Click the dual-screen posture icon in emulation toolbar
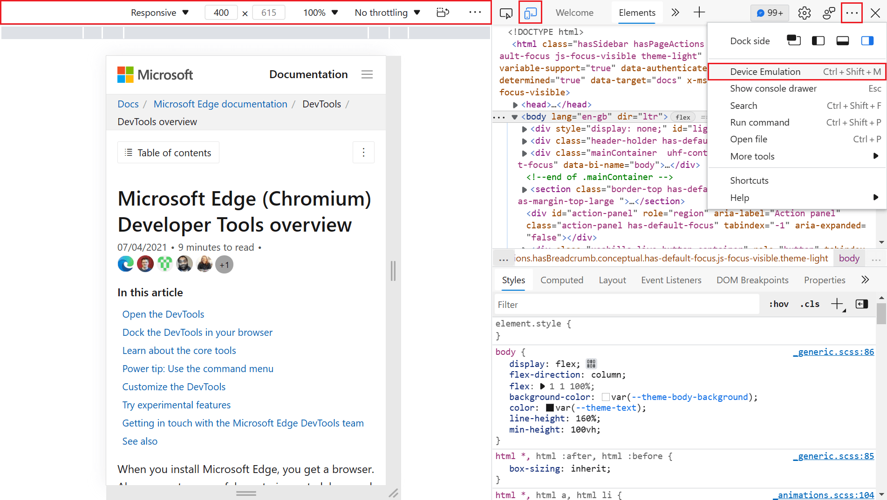The image size is (887, 500). coord(442,13)
